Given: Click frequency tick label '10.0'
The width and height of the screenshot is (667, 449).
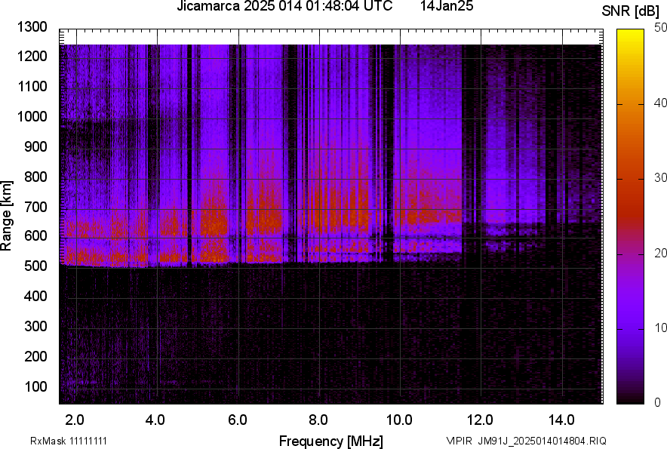Looking at the screenshot, I should pos(399,420).
